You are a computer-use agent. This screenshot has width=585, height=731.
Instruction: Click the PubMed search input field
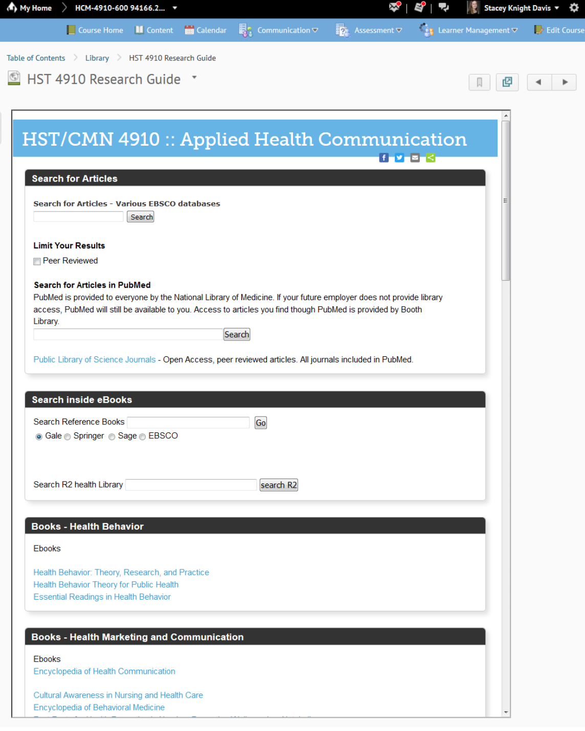(128, 334)
